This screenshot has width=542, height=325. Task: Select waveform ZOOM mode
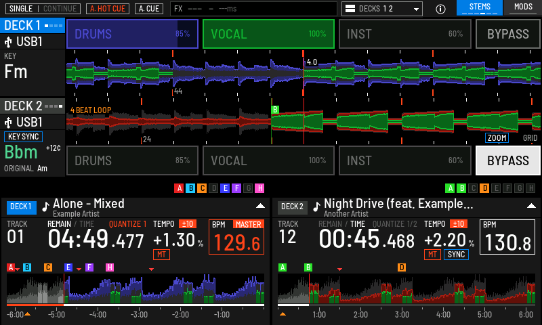point(497,138)
